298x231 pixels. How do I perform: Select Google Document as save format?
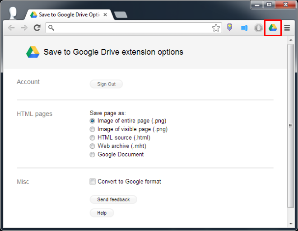click(x=93, y=155)
